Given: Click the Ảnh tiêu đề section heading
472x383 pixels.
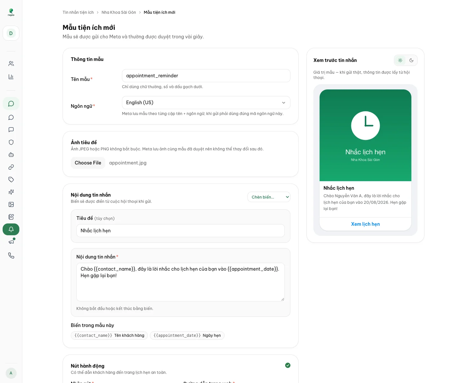Looking at the screenshot, I should (84, 143).
